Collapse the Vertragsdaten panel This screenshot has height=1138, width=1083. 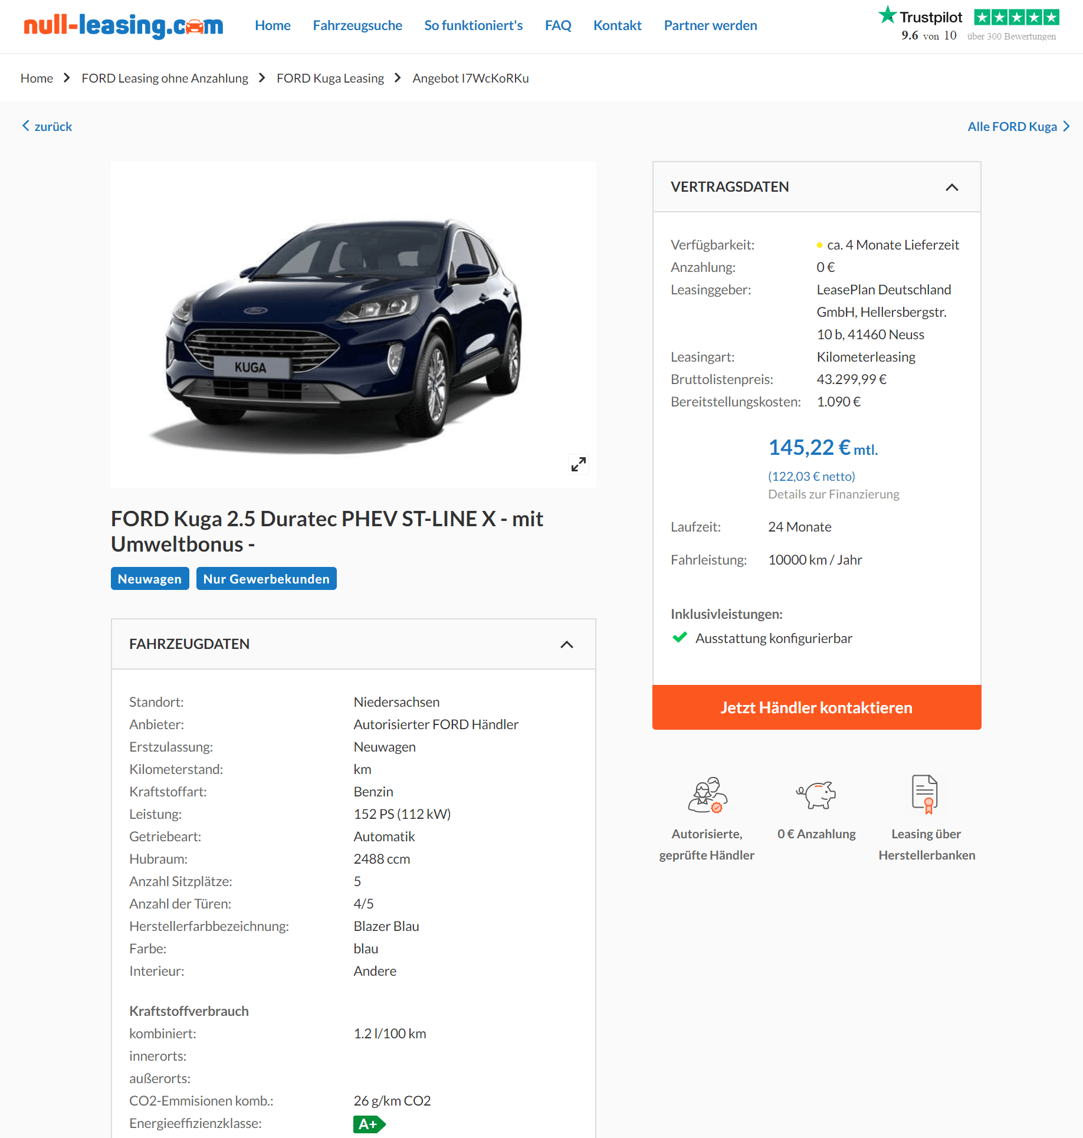(952, 187)
